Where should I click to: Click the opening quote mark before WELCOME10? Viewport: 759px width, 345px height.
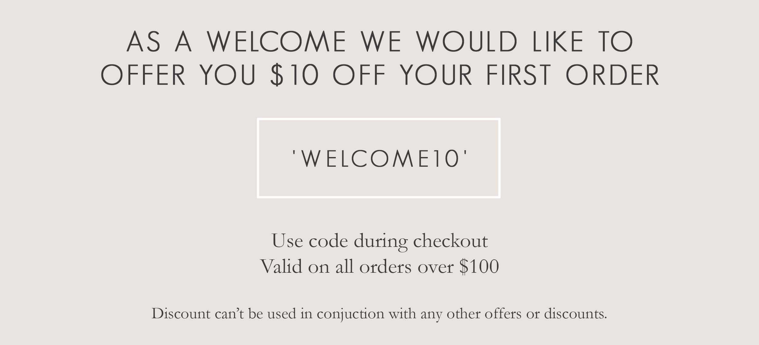pyautogui.click(x=294, y=153)
